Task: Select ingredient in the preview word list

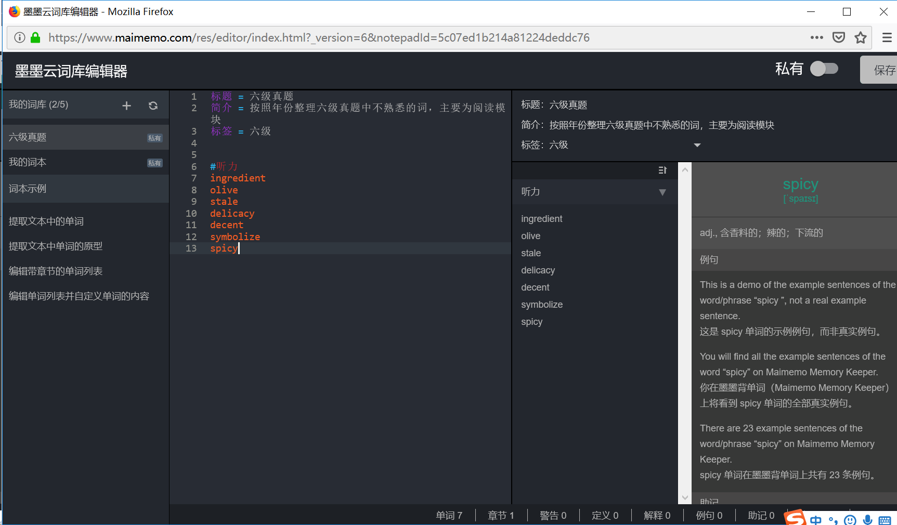Action: coord(542,219)
